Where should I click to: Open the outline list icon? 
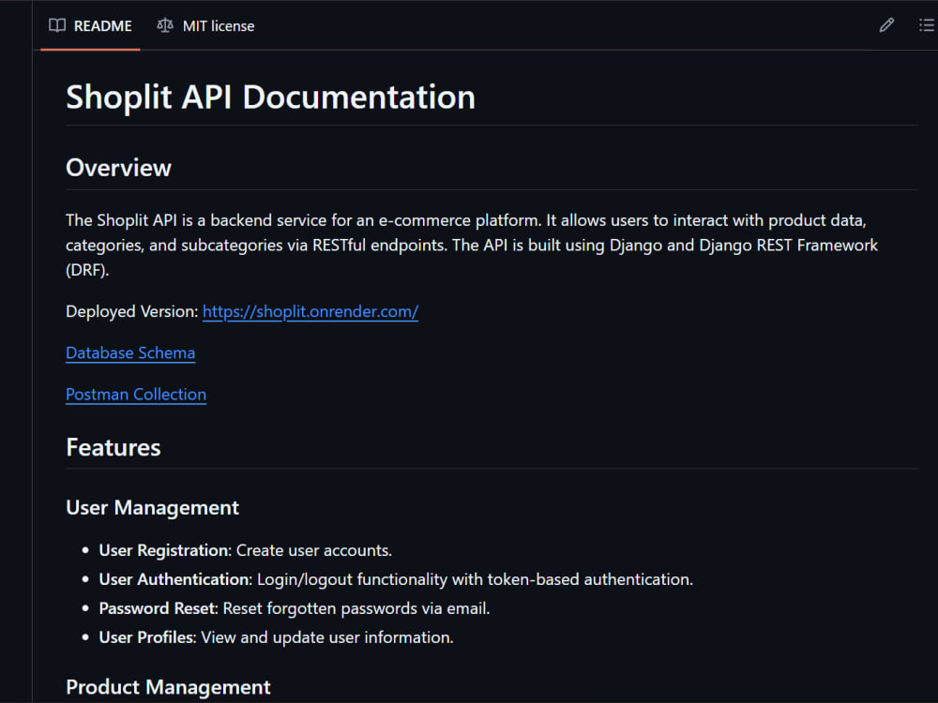click(x=926, y=25)
